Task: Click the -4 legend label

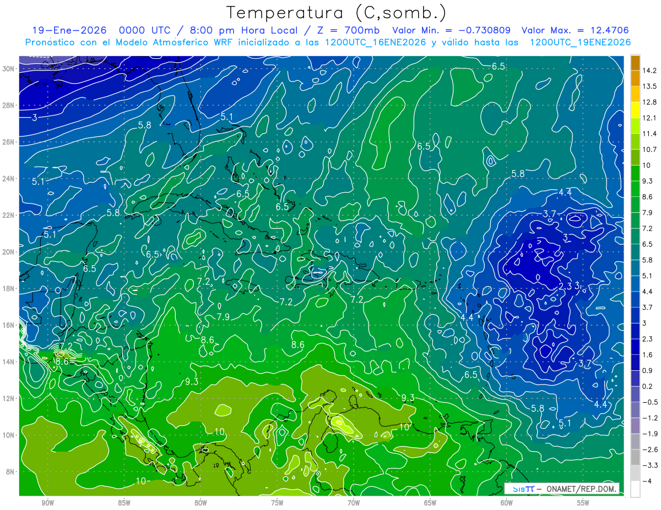Action: [x=647, y=481]
